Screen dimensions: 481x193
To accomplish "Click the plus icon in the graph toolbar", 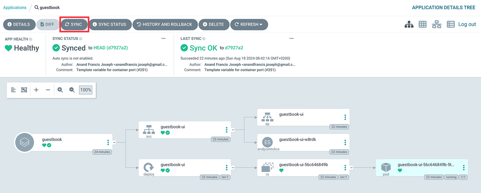I will [x=36, y=90].
